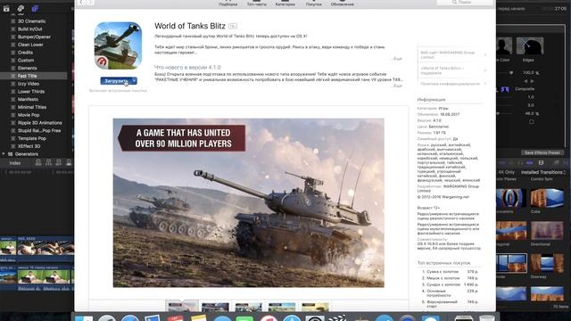Select Custom titles category
The width and height of the screenshot is (571, 321).
[x=26, y=61]
